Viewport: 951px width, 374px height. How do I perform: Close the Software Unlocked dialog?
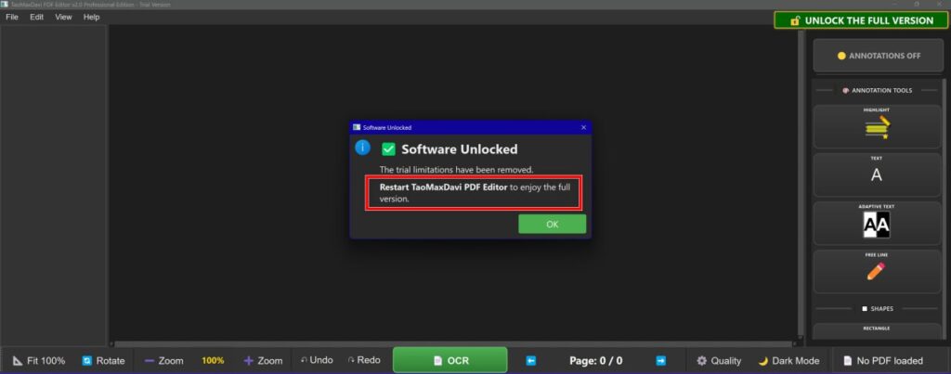coord(583,127)
